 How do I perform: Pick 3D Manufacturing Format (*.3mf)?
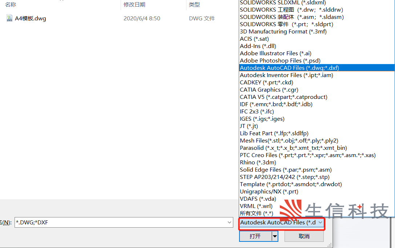point(317,32)
